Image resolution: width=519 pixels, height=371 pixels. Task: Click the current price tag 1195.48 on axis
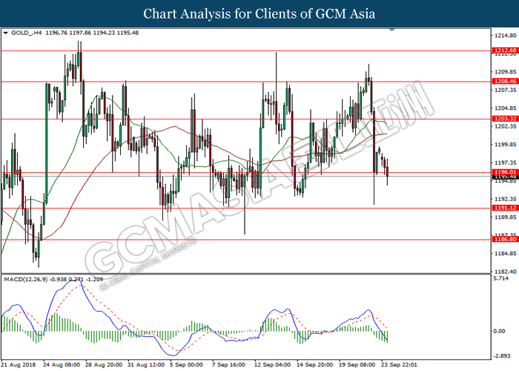point(506,177)
